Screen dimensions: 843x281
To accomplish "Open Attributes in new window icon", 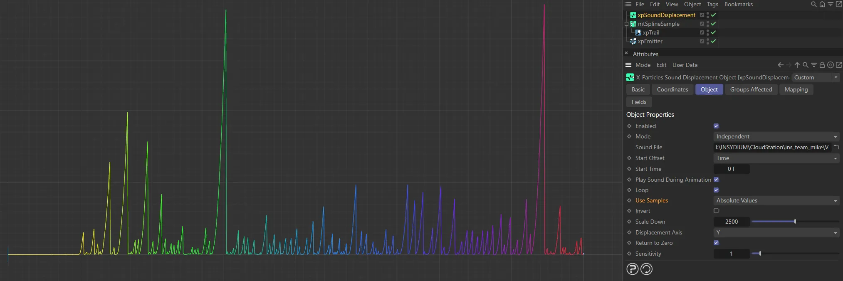I will pos(839,65).
